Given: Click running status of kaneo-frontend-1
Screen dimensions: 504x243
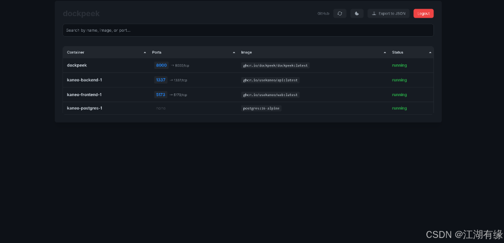Looking at the screenshot, I should click(x=399, y=95).
